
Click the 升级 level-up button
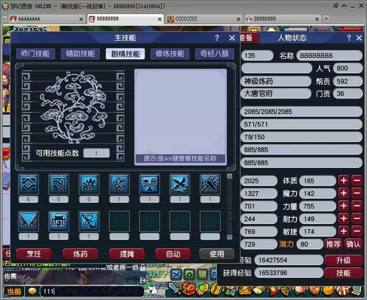[344, 260]
